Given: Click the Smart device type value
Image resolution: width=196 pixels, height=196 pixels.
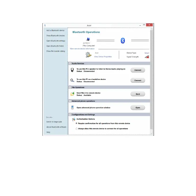Looking at the screenshot, I should point(147,53).
